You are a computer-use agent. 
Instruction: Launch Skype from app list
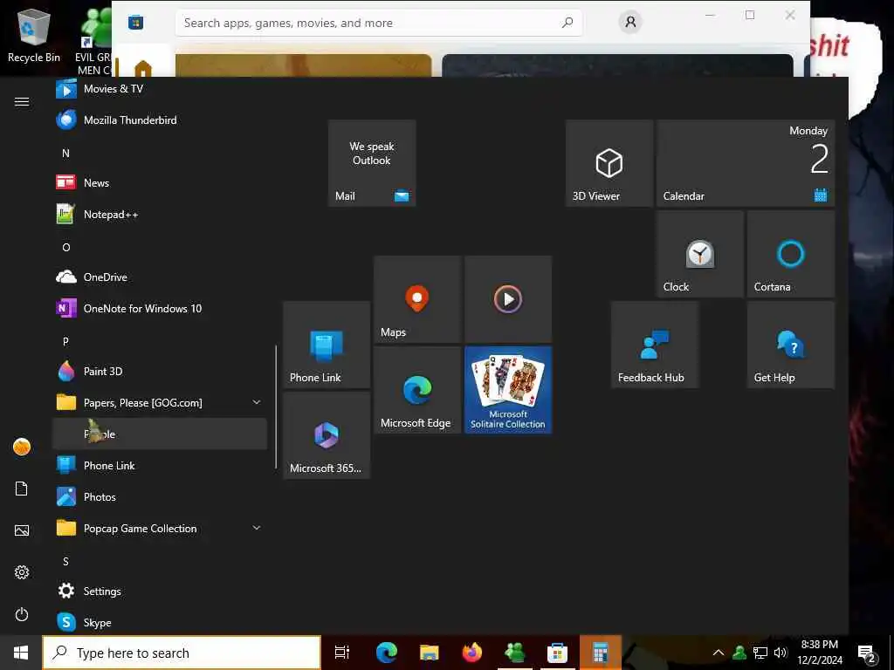160,622
